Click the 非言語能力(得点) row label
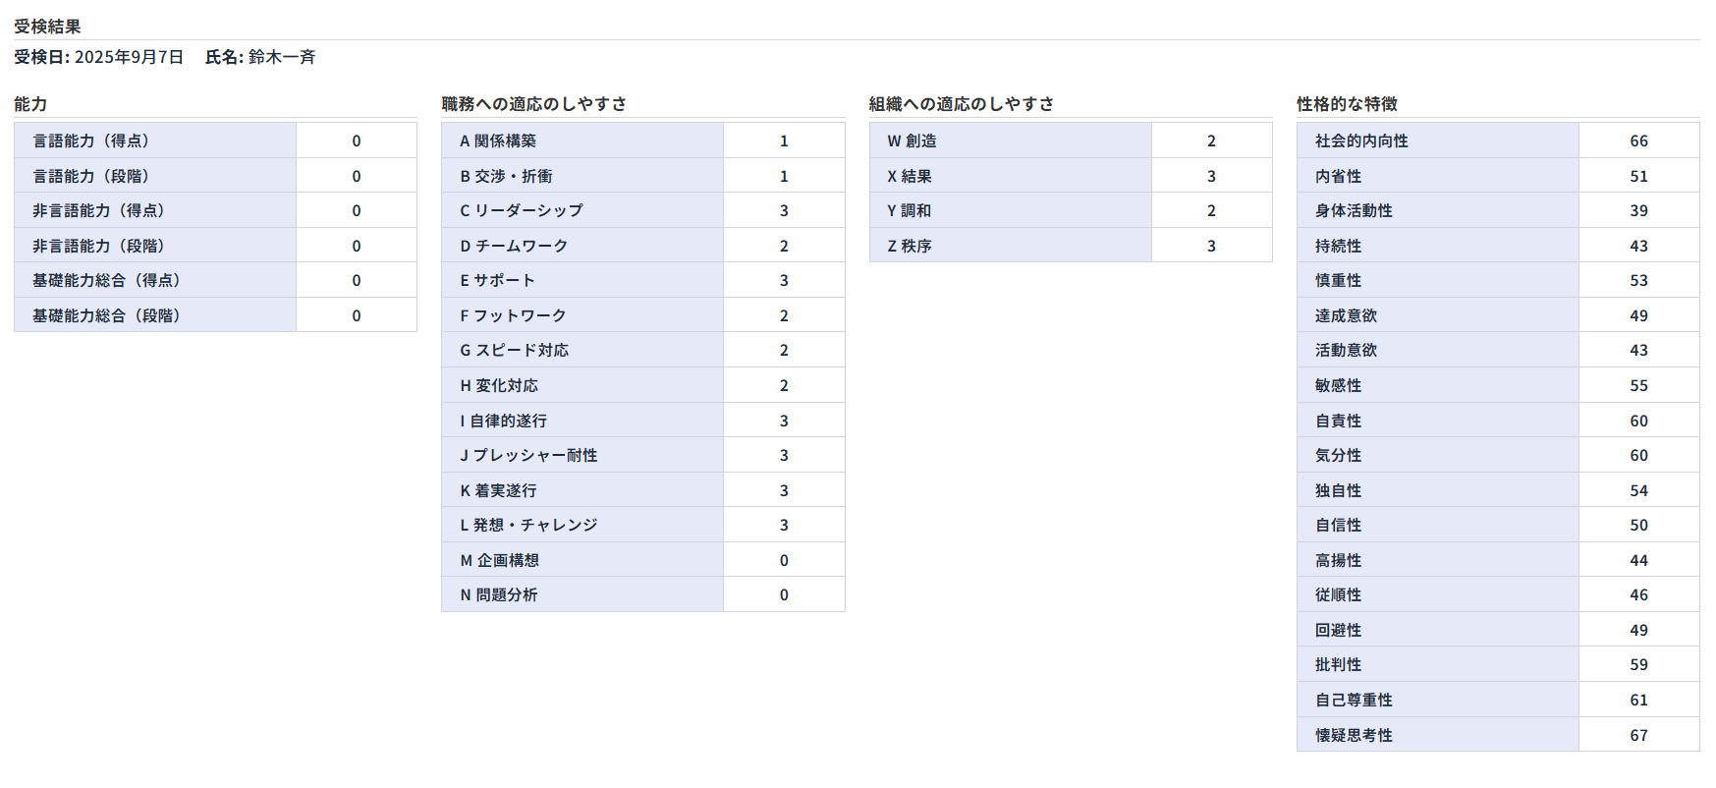 (98, 210)
